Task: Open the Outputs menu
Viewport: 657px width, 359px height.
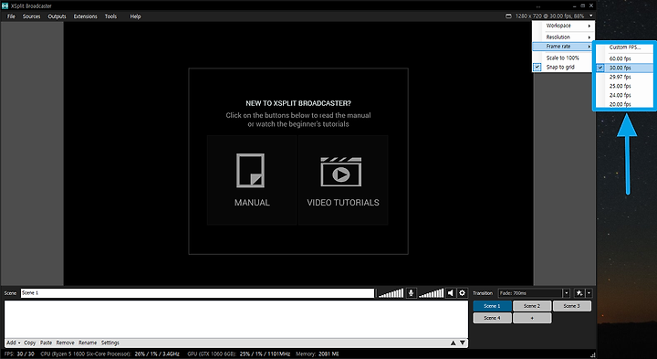Action: click(x=57, y=16)
